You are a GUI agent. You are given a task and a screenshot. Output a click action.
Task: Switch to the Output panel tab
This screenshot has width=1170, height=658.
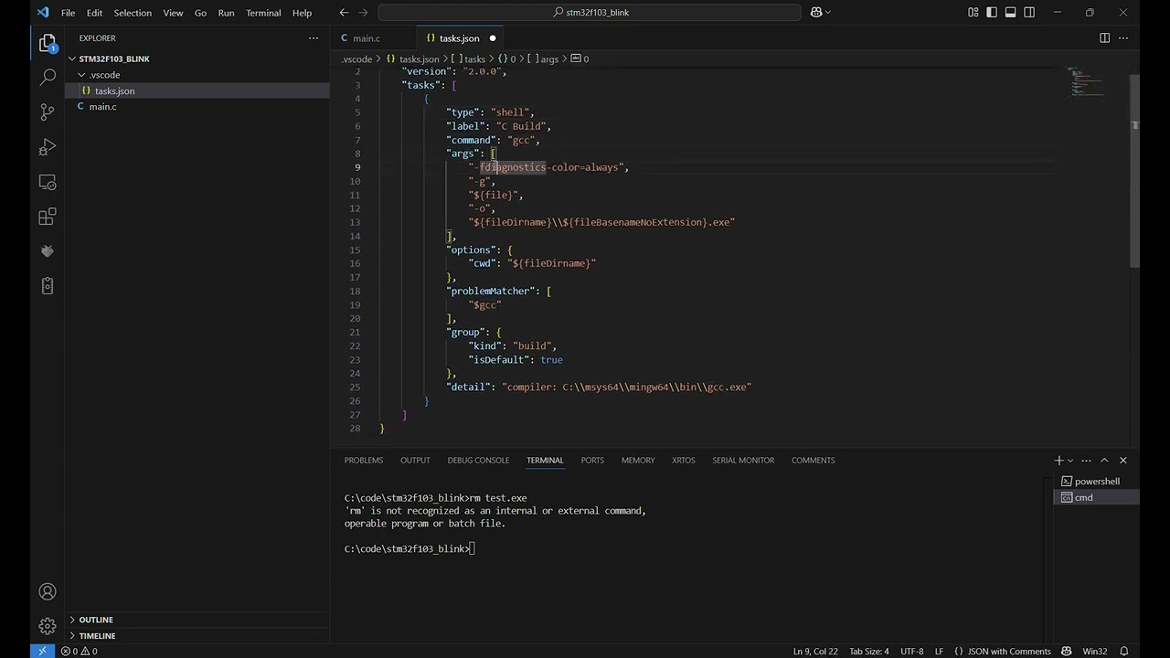(415, 460)
